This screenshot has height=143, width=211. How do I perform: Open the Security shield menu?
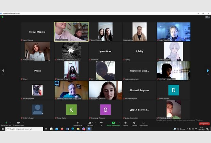pos(78,124)
